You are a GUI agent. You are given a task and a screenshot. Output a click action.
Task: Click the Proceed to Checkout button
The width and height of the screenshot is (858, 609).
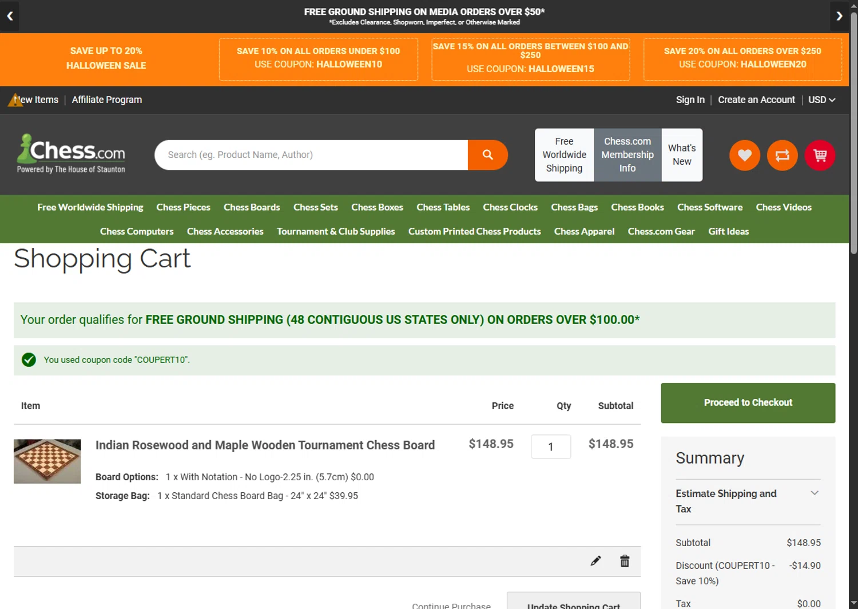[748, 403]
